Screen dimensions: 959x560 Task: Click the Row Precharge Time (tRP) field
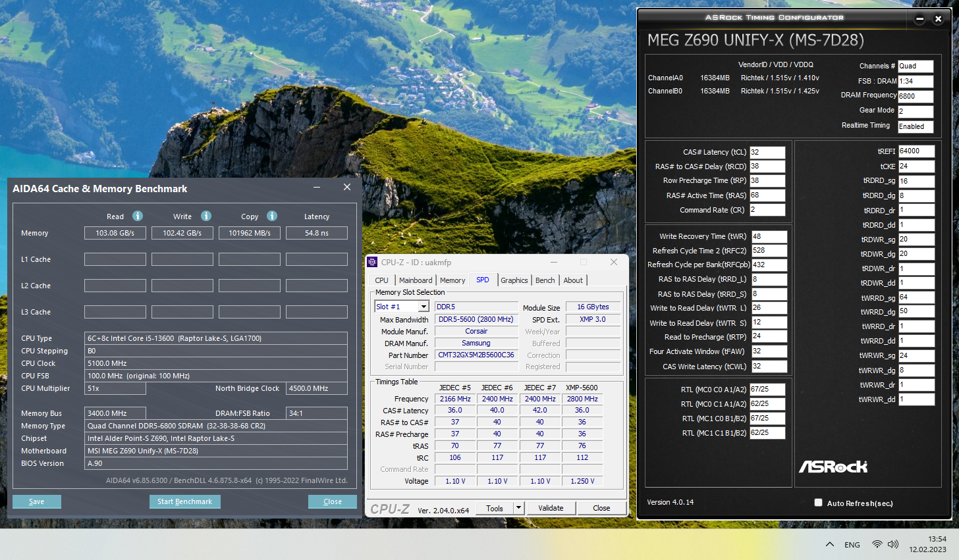pyautogui.click(x=767, y=180)
